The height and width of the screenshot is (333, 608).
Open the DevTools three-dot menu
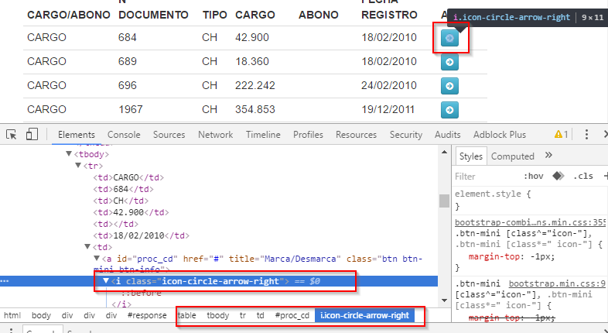click(586, 135)
